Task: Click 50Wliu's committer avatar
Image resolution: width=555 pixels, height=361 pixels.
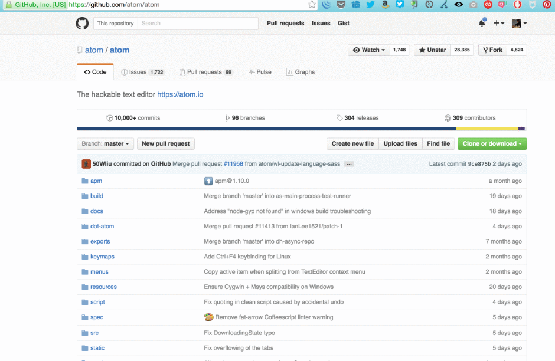Action: click(86, 163)
